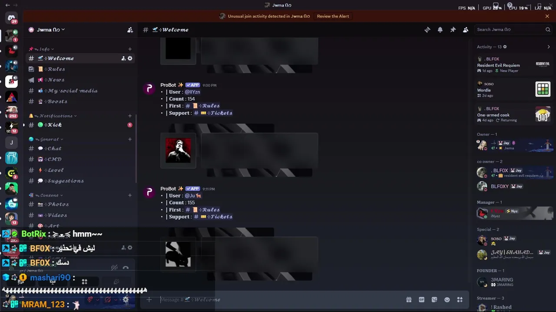Open the Threads icon in channel header
The width and height of the screenshot is (556, 312).
click(x=427, y=29)
